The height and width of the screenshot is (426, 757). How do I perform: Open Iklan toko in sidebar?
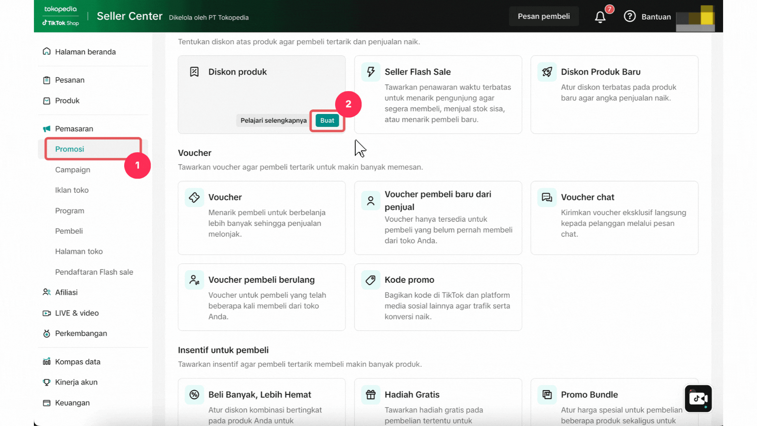pyautogui.click(x=72, y=190)
